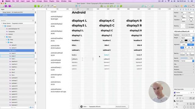Click the Insert plus toolbar button
195x109 pixels.
[2, 6]
